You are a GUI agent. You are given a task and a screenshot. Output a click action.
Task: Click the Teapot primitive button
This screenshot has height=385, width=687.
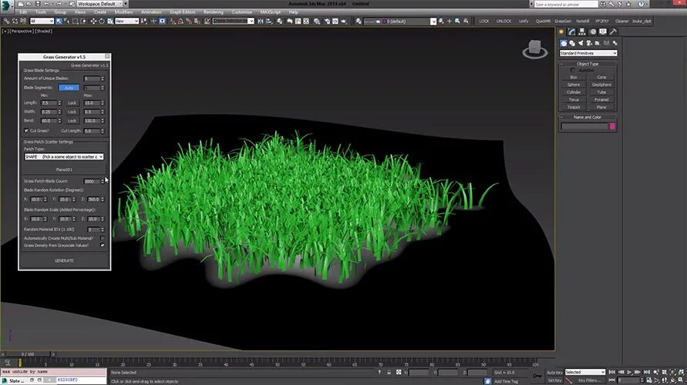click(x=574, y=107)
